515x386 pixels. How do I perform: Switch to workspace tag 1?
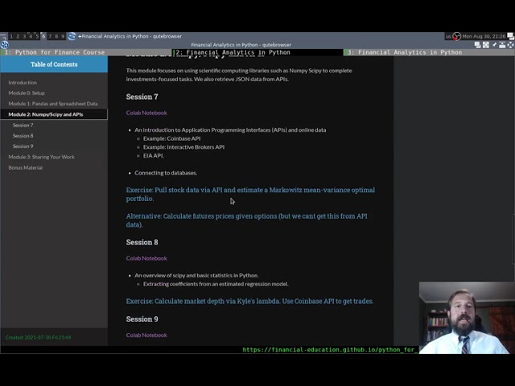[x=11, y=36]
